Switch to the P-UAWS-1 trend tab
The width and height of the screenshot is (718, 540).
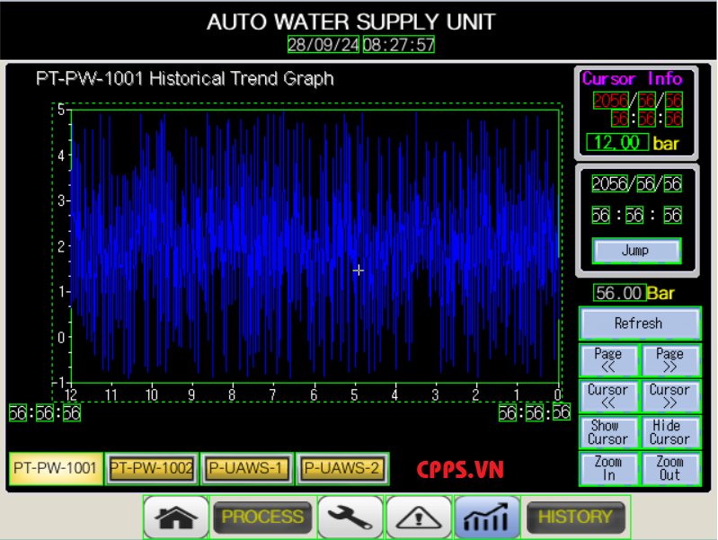pyautogui.click(x=246, y=468)
